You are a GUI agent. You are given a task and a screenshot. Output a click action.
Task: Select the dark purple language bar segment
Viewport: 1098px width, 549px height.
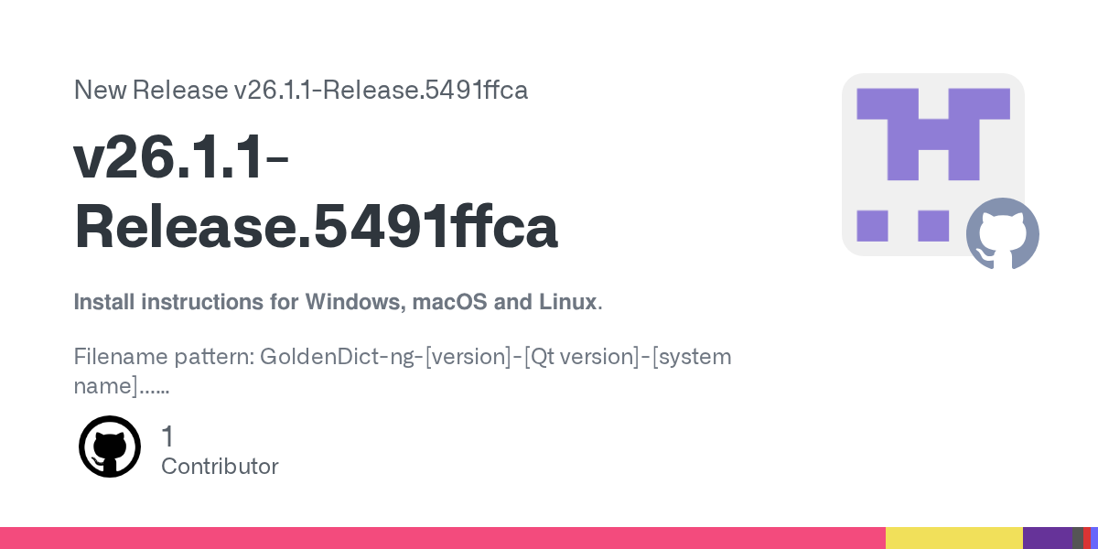point(1047,538)
